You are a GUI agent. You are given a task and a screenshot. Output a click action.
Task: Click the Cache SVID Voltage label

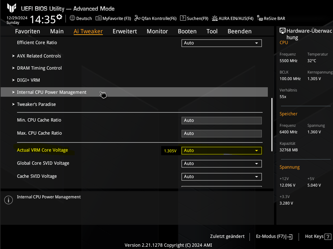(37, 176)
